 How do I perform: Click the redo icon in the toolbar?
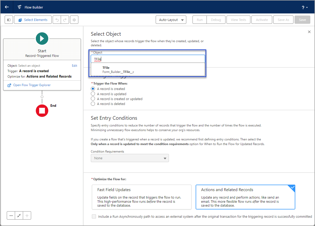tap(64, 19)
